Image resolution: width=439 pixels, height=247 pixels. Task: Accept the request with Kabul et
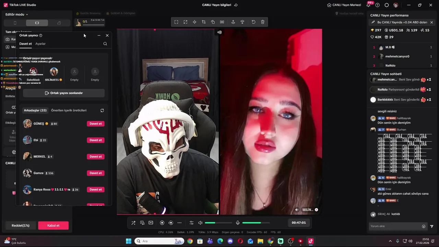tap(53, 225)
